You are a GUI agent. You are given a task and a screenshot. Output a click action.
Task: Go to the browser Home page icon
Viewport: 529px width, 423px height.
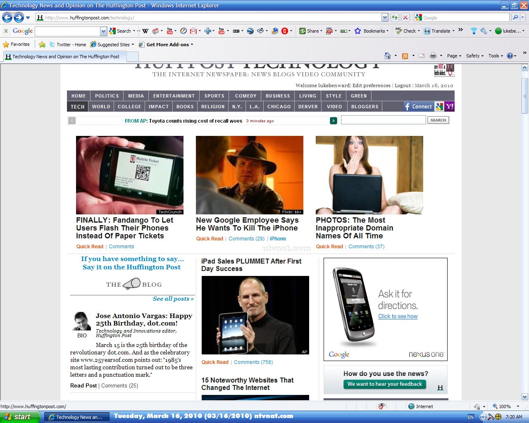tap(387, 56)
